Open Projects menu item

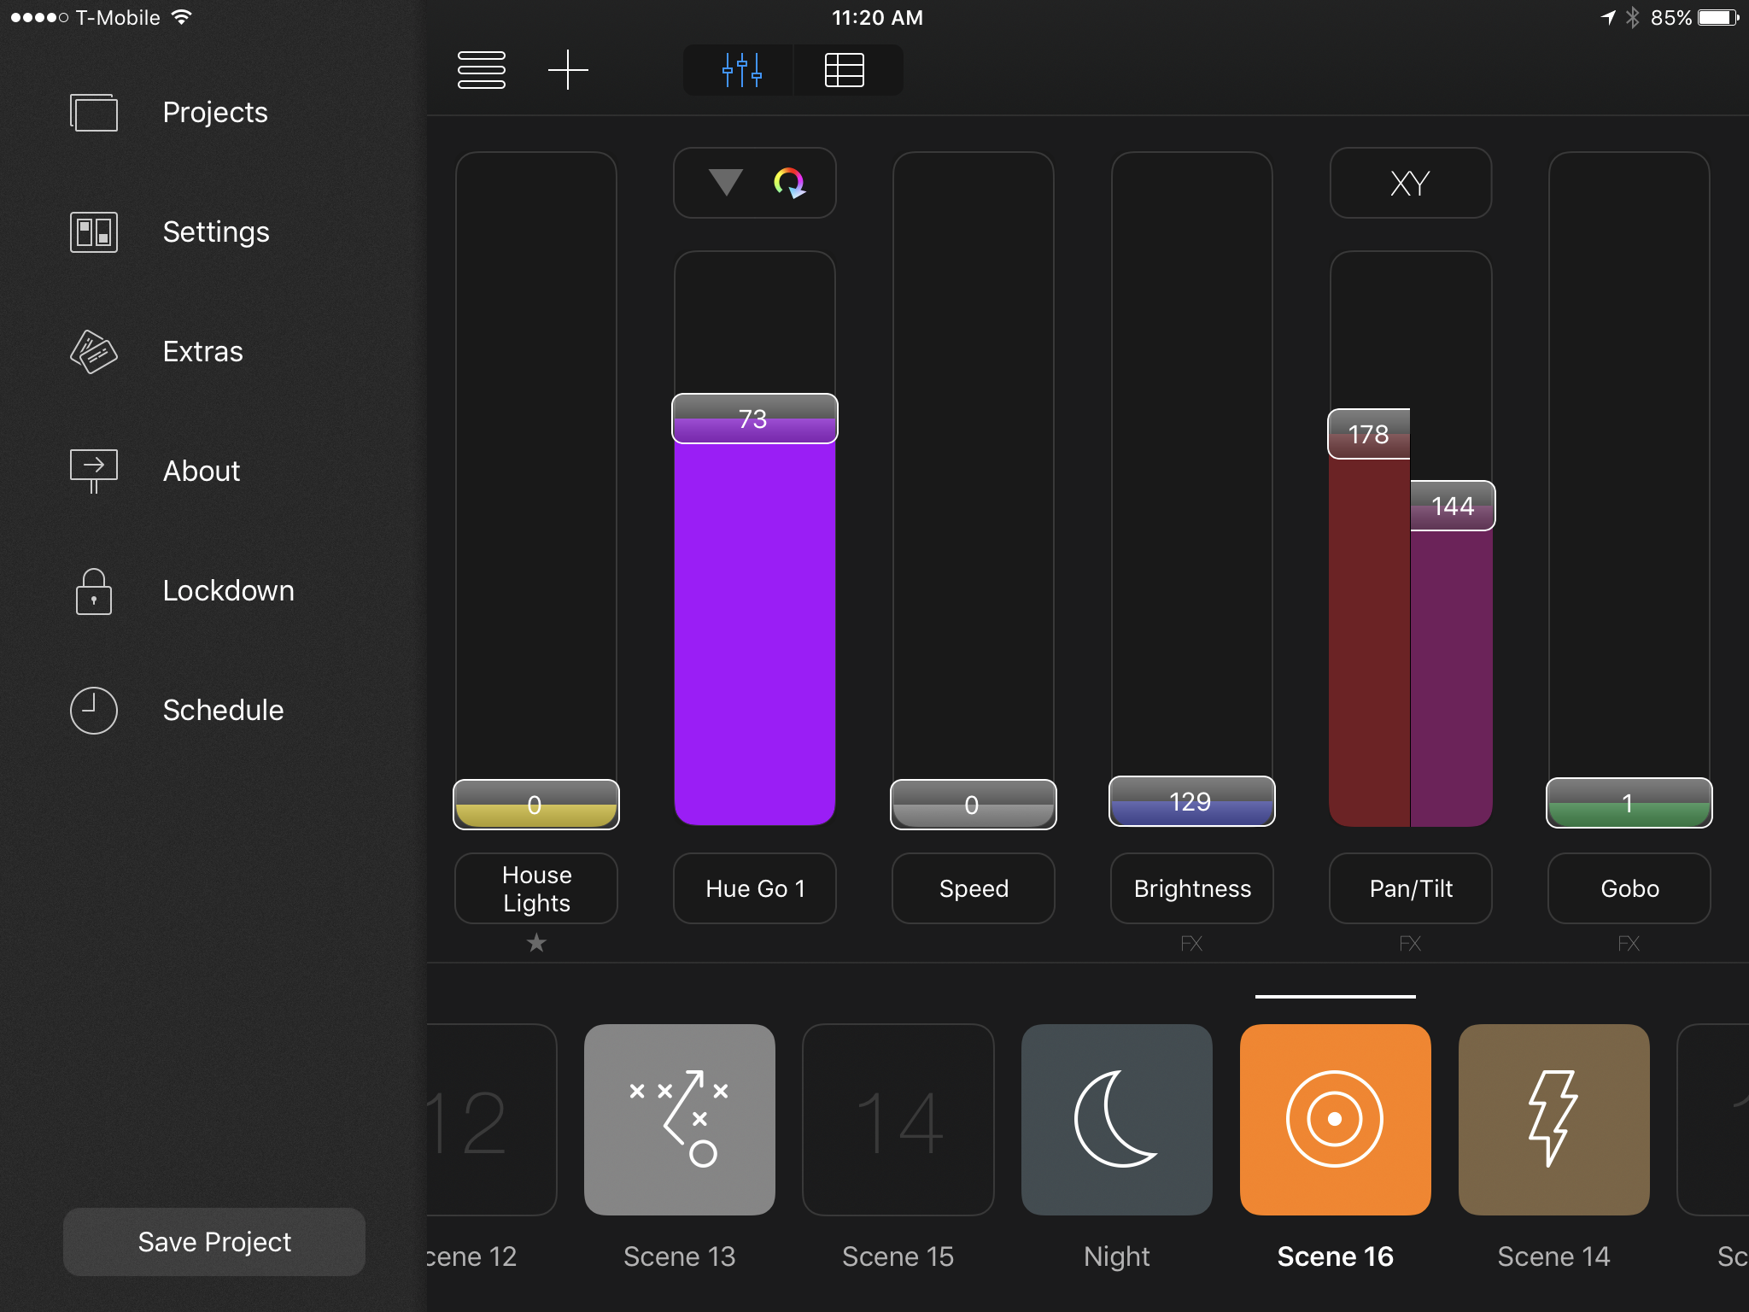coord(215,113)
